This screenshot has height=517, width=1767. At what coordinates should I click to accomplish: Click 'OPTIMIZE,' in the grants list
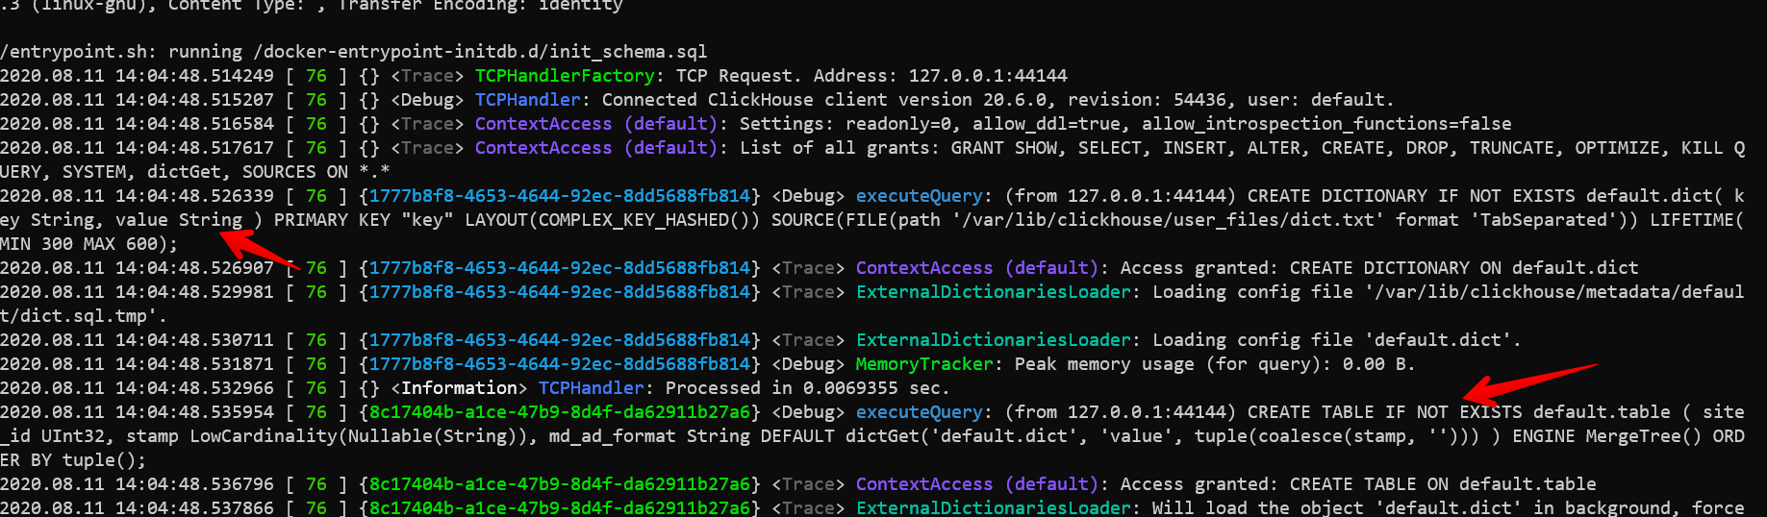1623,148
